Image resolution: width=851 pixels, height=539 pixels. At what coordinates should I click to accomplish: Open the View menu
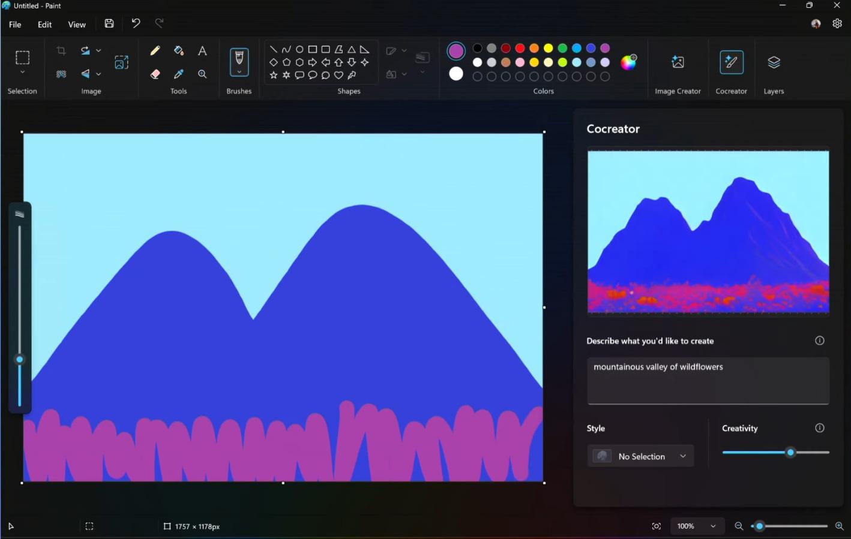coord(77,25)
